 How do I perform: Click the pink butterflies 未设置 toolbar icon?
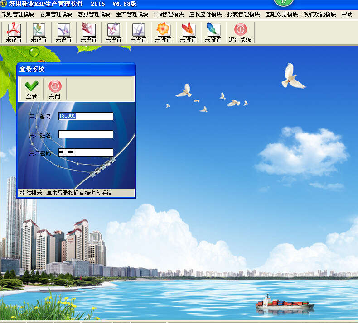click(113, 33)
